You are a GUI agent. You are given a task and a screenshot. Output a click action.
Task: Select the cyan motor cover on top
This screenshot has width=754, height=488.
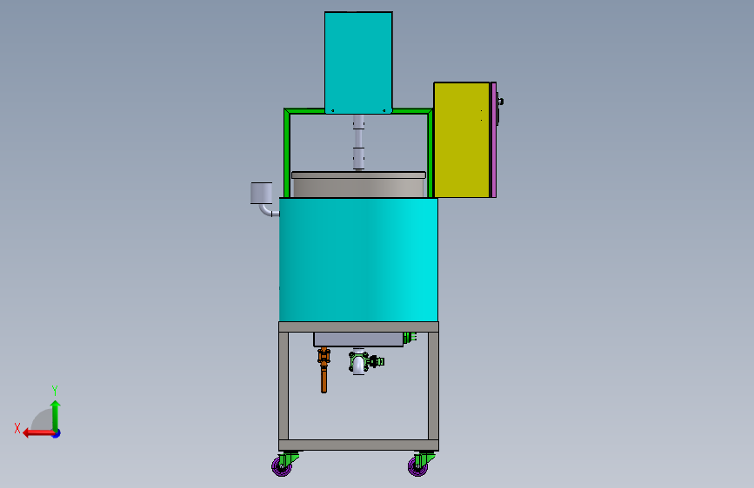tap(358, 63)
